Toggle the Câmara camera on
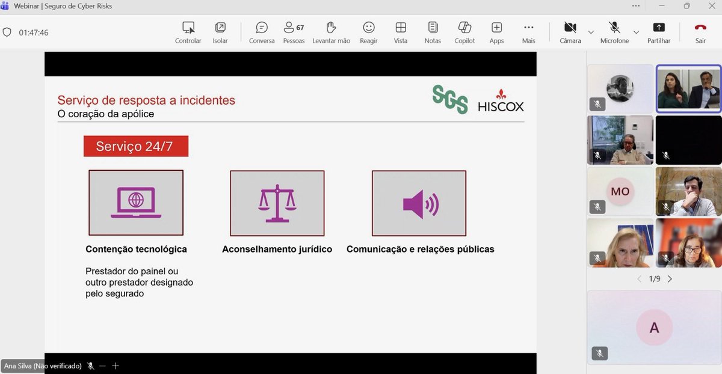The width and height of the screenshot is (722, 374). [570, 32]
